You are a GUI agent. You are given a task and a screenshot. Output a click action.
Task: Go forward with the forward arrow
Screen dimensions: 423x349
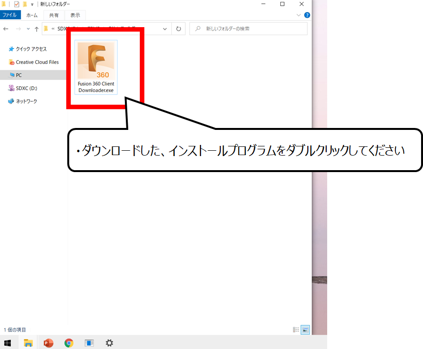[18, 29]
